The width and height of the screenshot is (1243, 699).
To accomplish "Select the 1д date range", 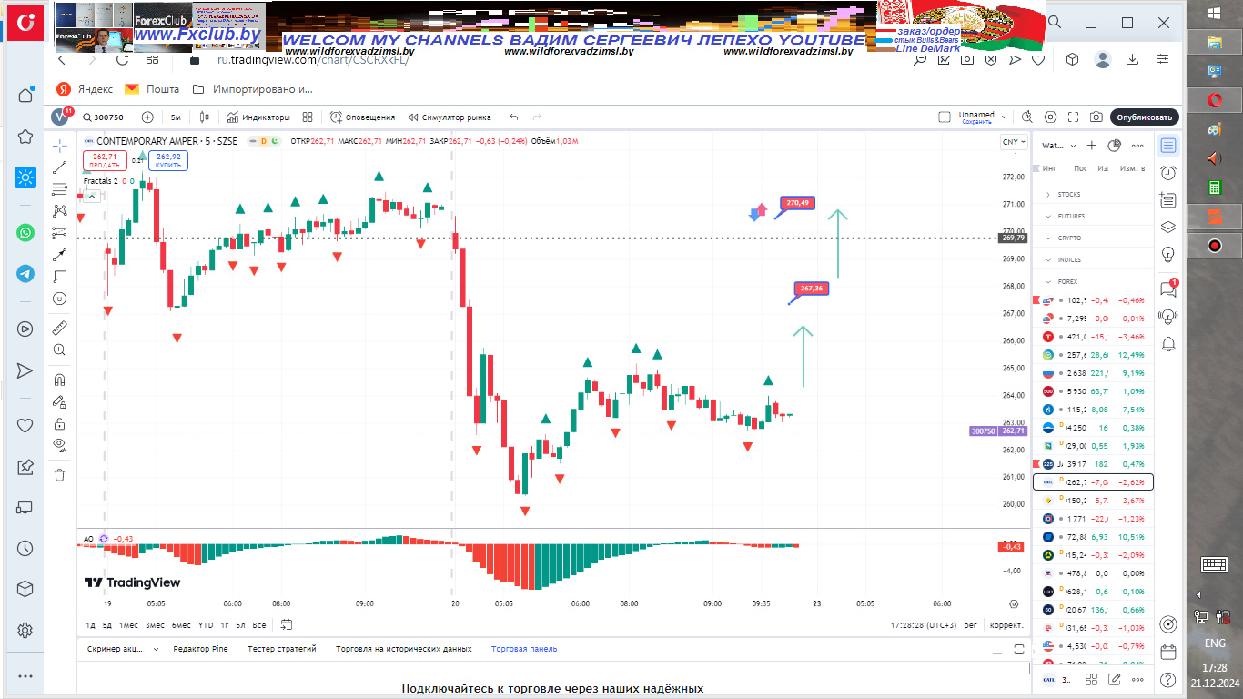I will tap(91, 624).
